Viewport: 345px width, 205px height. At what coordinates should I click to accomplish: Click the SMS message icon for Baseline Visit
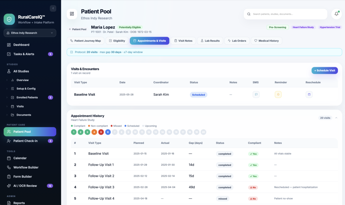[x=256, y=94]
